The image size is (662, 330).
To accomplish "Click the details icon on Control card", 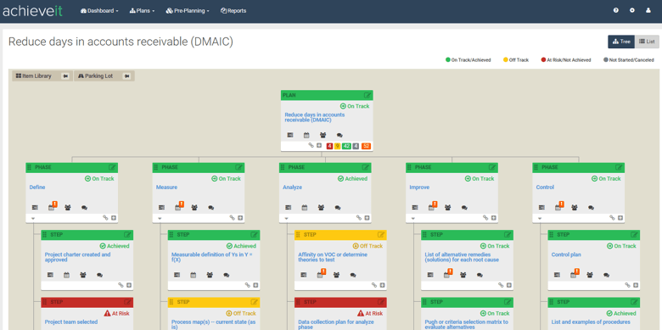I will coord(541,208).
